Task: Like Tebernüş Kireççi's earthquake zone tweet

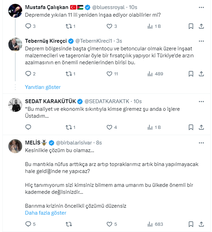Action: (x=110, y=74)
